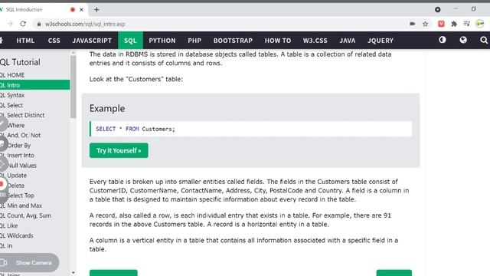Open JQUERY in the top navbar

coord(381,41)
